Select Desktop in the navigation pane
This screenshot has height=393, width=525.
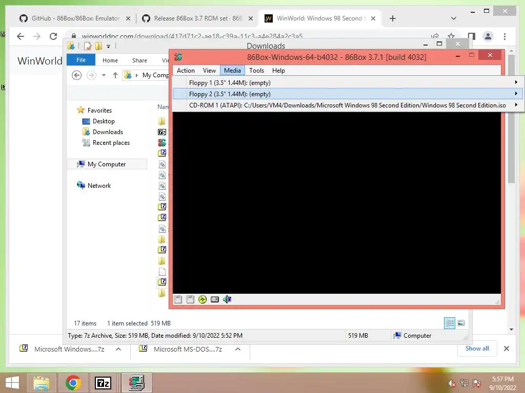click(x=104, y=121)
